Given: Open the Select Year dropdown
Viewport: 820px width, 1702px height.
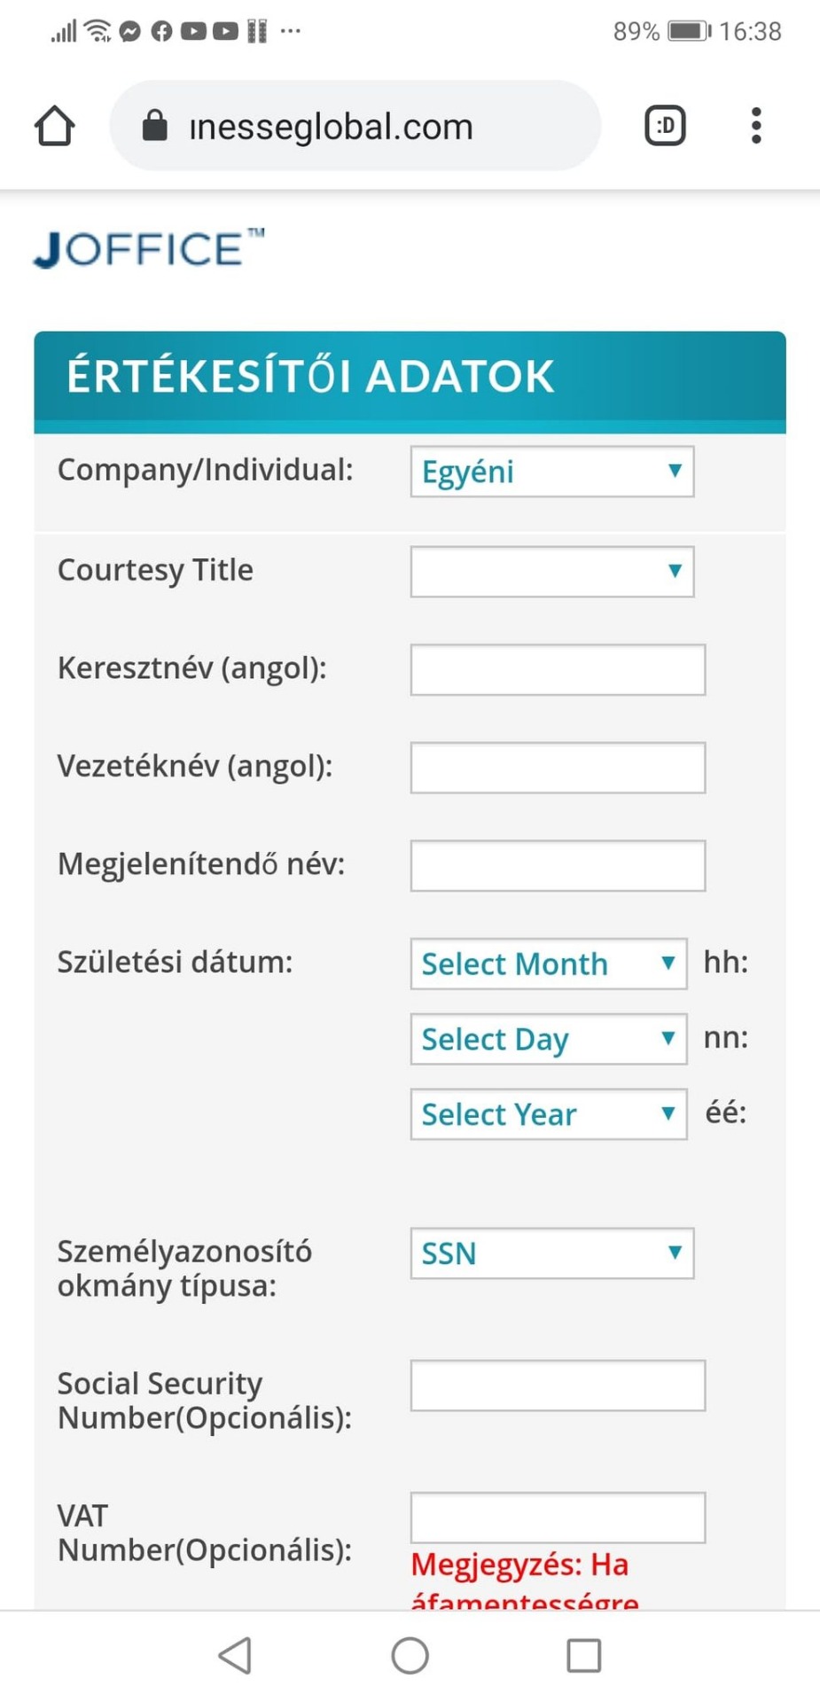Looking at the screenshot, I should [x=548, y=1114].
